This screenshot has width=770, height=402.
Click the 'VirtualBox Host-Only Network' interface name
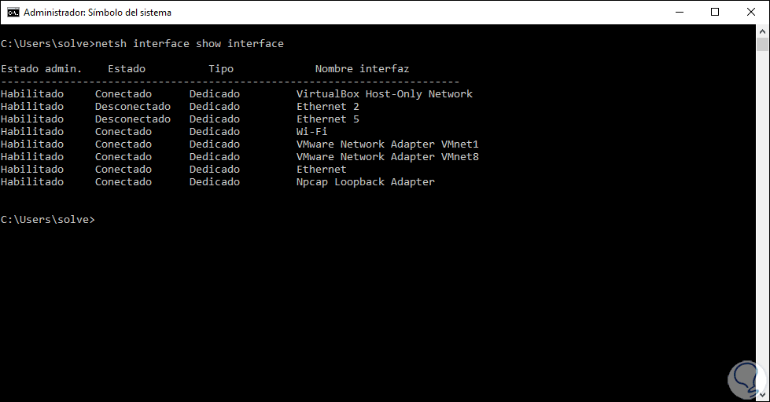(384, 94)
